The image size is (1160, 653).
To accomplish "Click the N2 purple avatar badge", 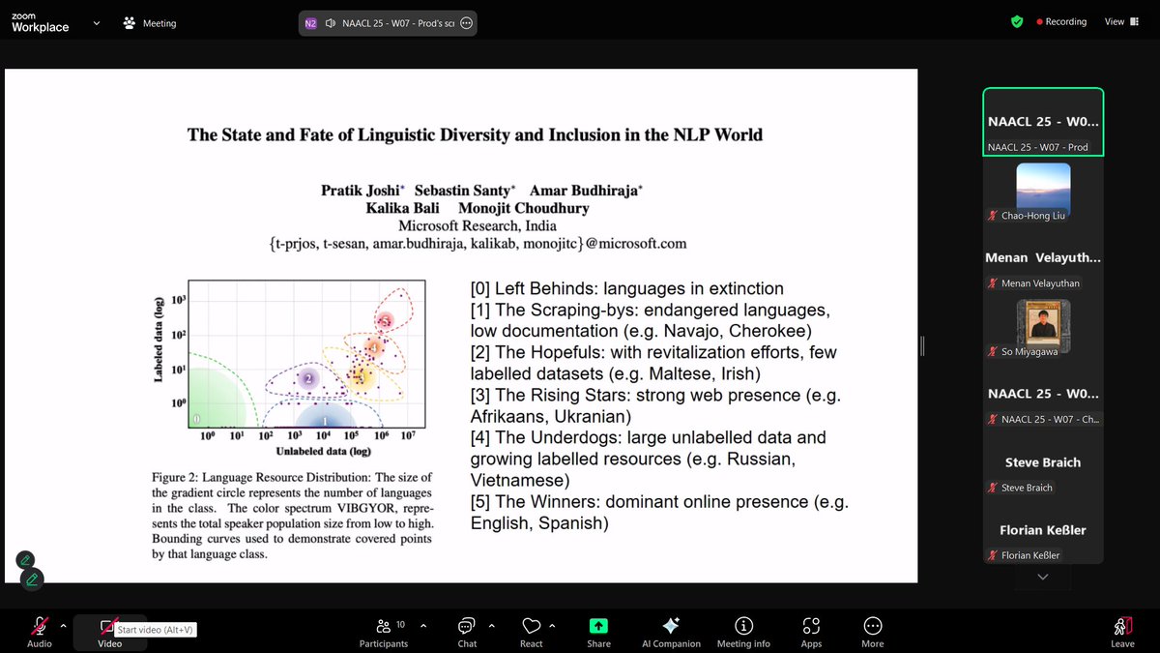I will (310, 23).
